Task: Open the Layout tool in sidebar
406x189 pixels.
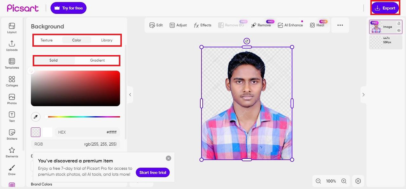Action: (12, 28)
